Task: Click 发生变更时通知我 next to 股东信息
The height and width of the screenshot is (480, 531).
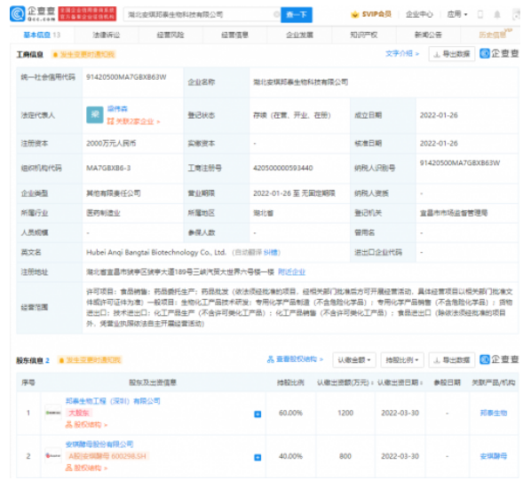Action: (90, 360)
